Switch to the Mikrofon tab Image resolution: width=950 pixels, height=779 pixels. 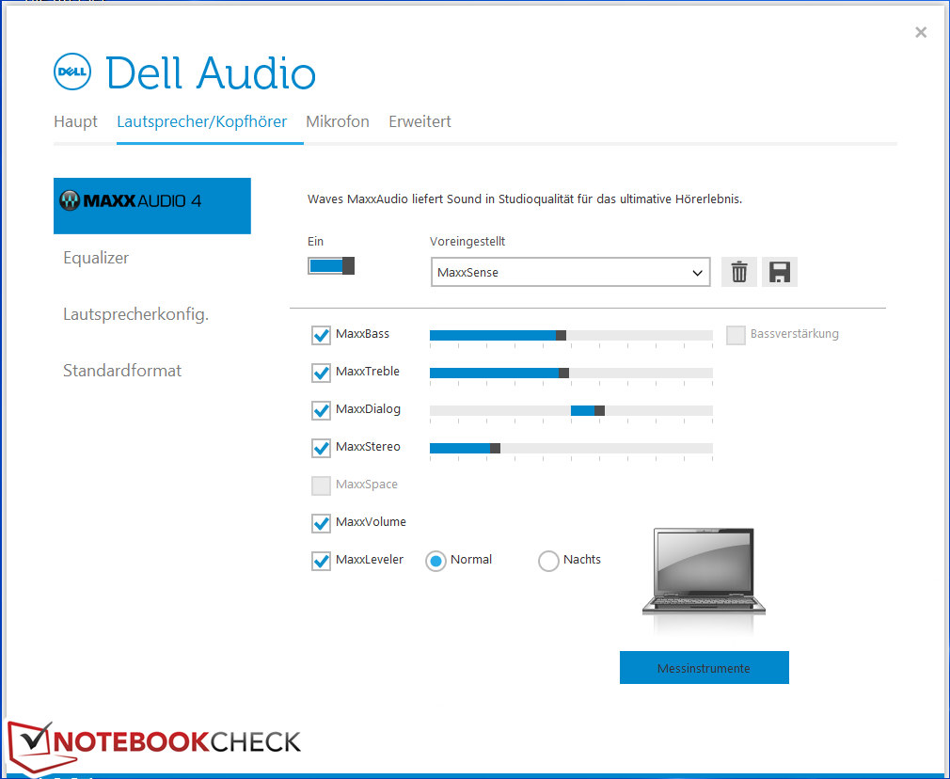338,121
